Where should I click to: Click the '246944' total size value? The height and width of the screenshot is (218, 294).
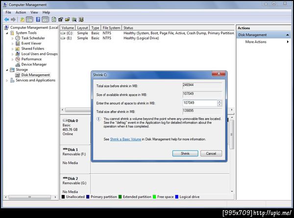(x=188, y=85)
